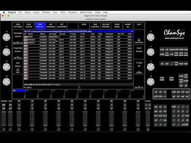Select encoder wheel X on the right
The image size is (191, 143).
click(150, 82)
